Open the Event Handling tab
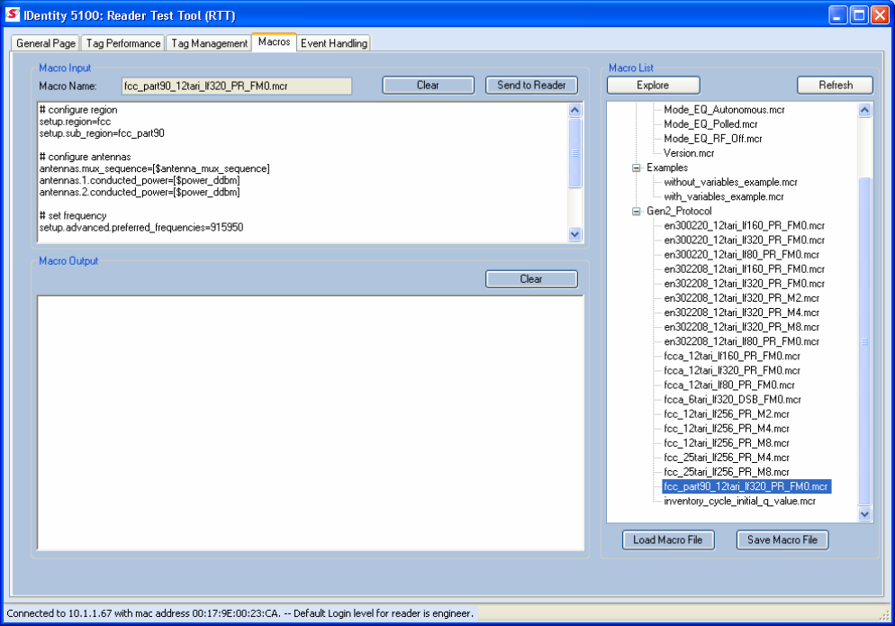895x626 pixels. coord(334,43)
